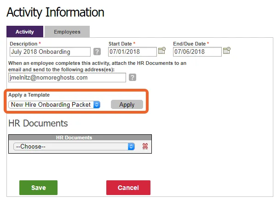
Task: Focus the End/Due Date input field
Action: coord(197,52)
